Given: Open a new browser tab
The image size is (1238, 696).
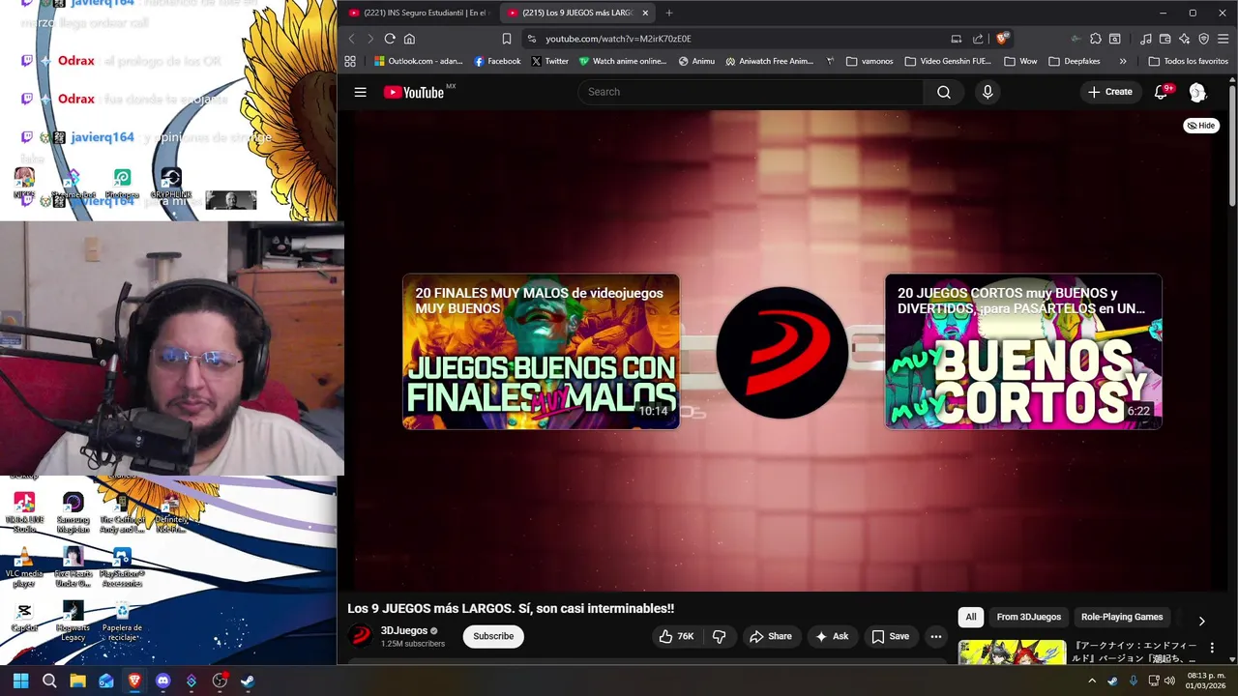Looking at the screenshot, I should [668, 13].
